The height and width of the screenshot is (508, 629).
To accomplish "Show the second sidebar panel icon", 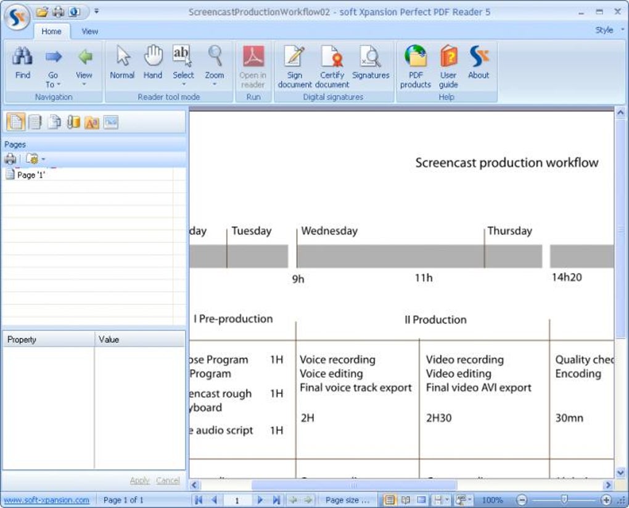I will coord(35,122).
